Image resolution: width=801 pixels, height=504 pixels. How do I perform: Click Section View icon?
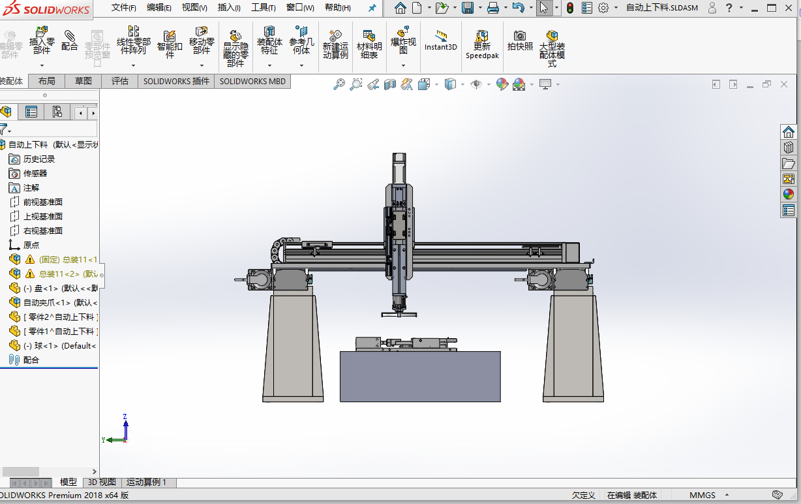[390, 84]
